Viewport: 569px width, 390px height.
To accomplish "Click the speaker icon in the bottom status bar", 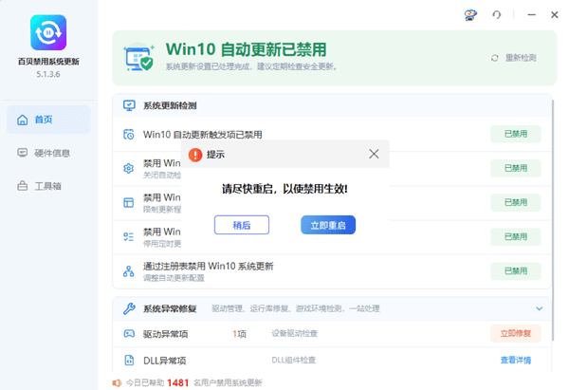I will pos(117,382).
